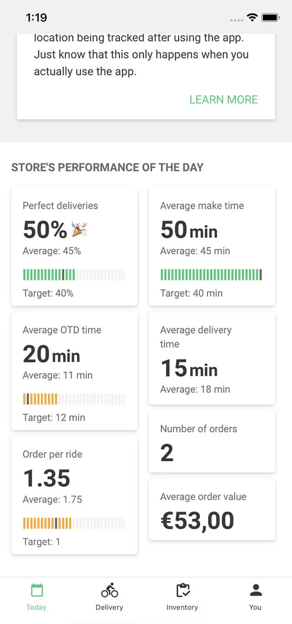Open the Perfect deliveries card
This screenshot has height=624, width=292.
tap(74, 246)
